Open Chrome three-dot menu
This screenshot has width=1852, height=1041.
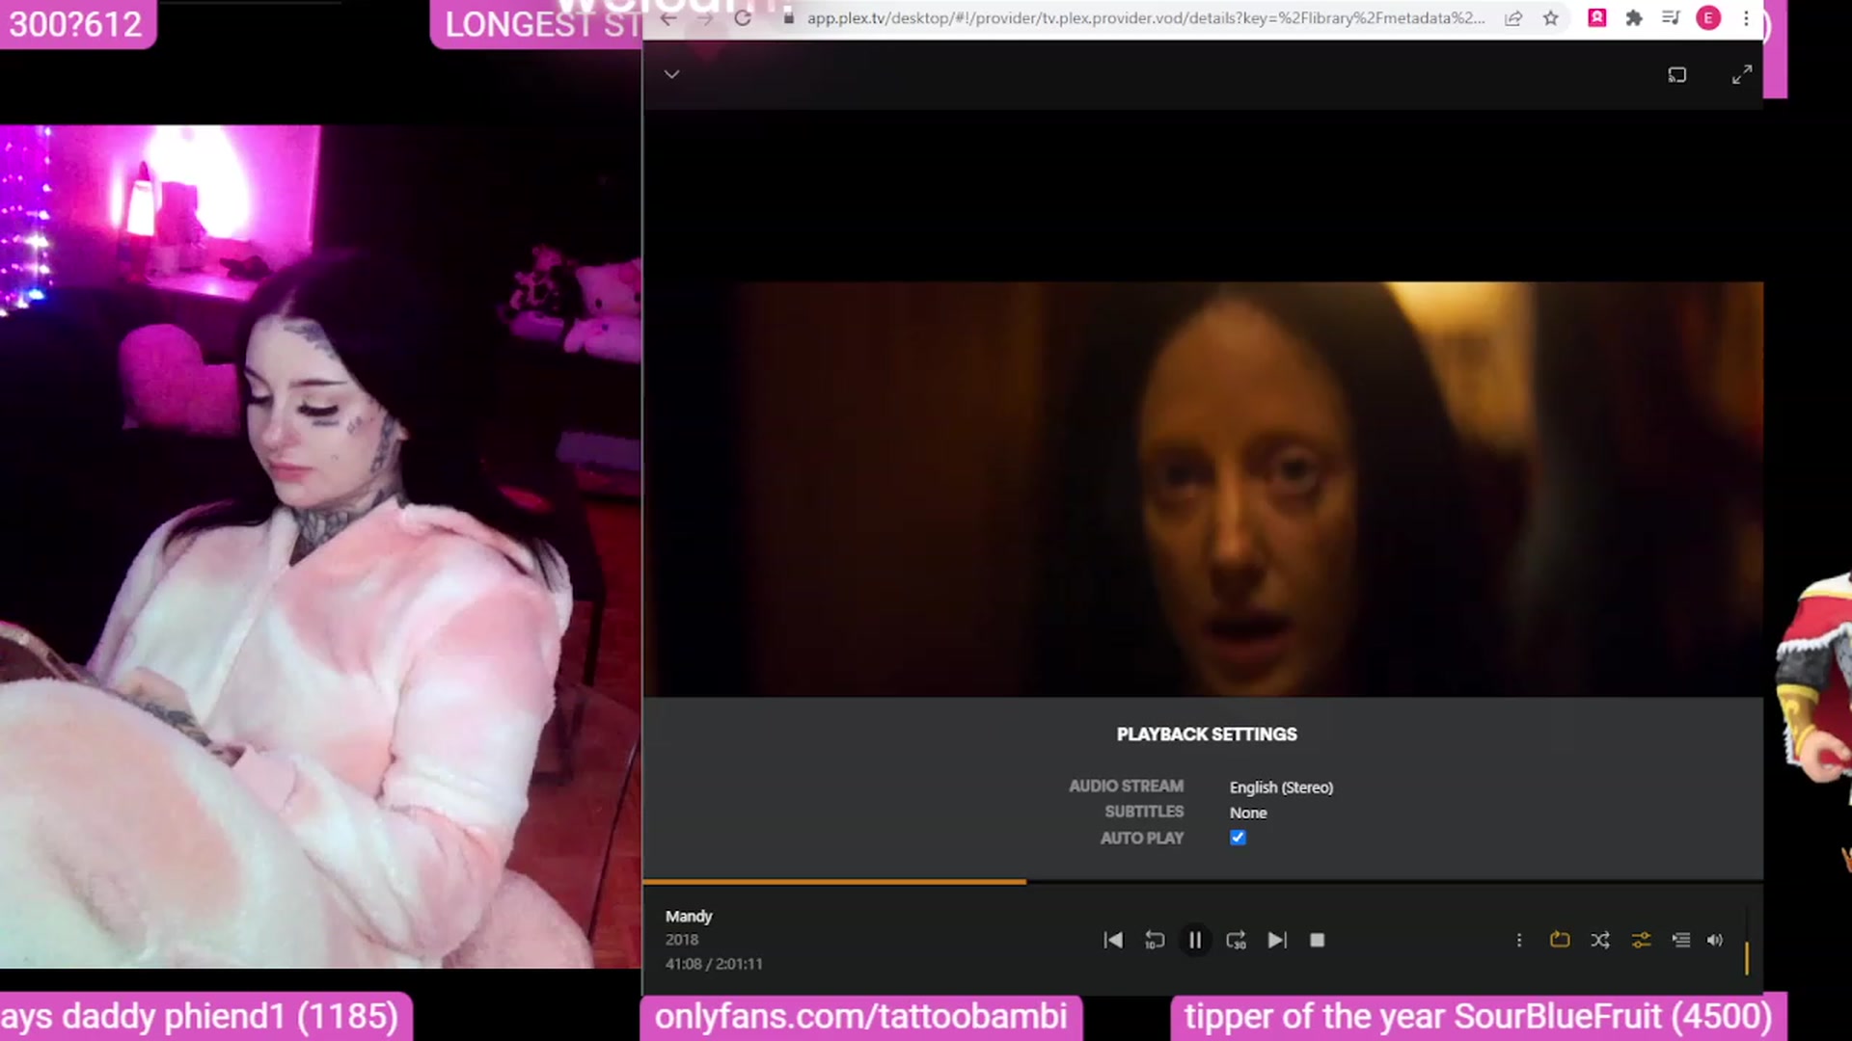(1746, 18)
